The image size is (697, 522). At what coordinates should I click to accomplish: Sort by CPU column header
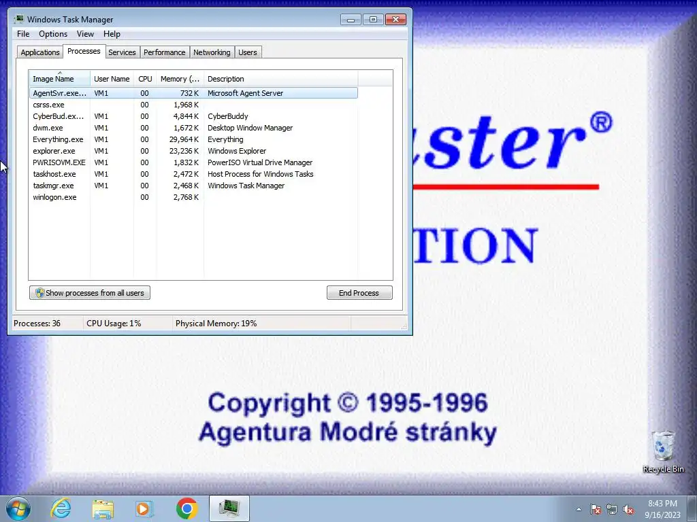(145, 79)
